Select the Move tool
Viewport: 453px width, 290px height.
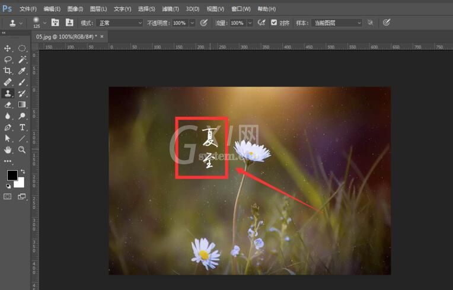coord(8,48)
